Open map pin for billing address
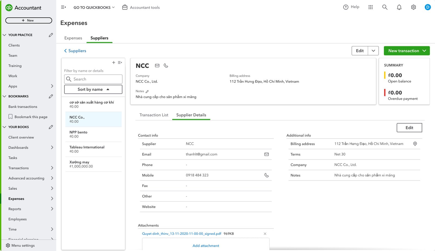Viewport: 435px width, 251px height. 415,144
